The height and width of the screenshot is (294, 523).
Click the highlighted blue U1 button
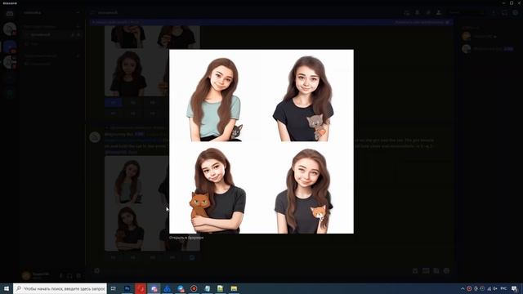tap(114, 103)
